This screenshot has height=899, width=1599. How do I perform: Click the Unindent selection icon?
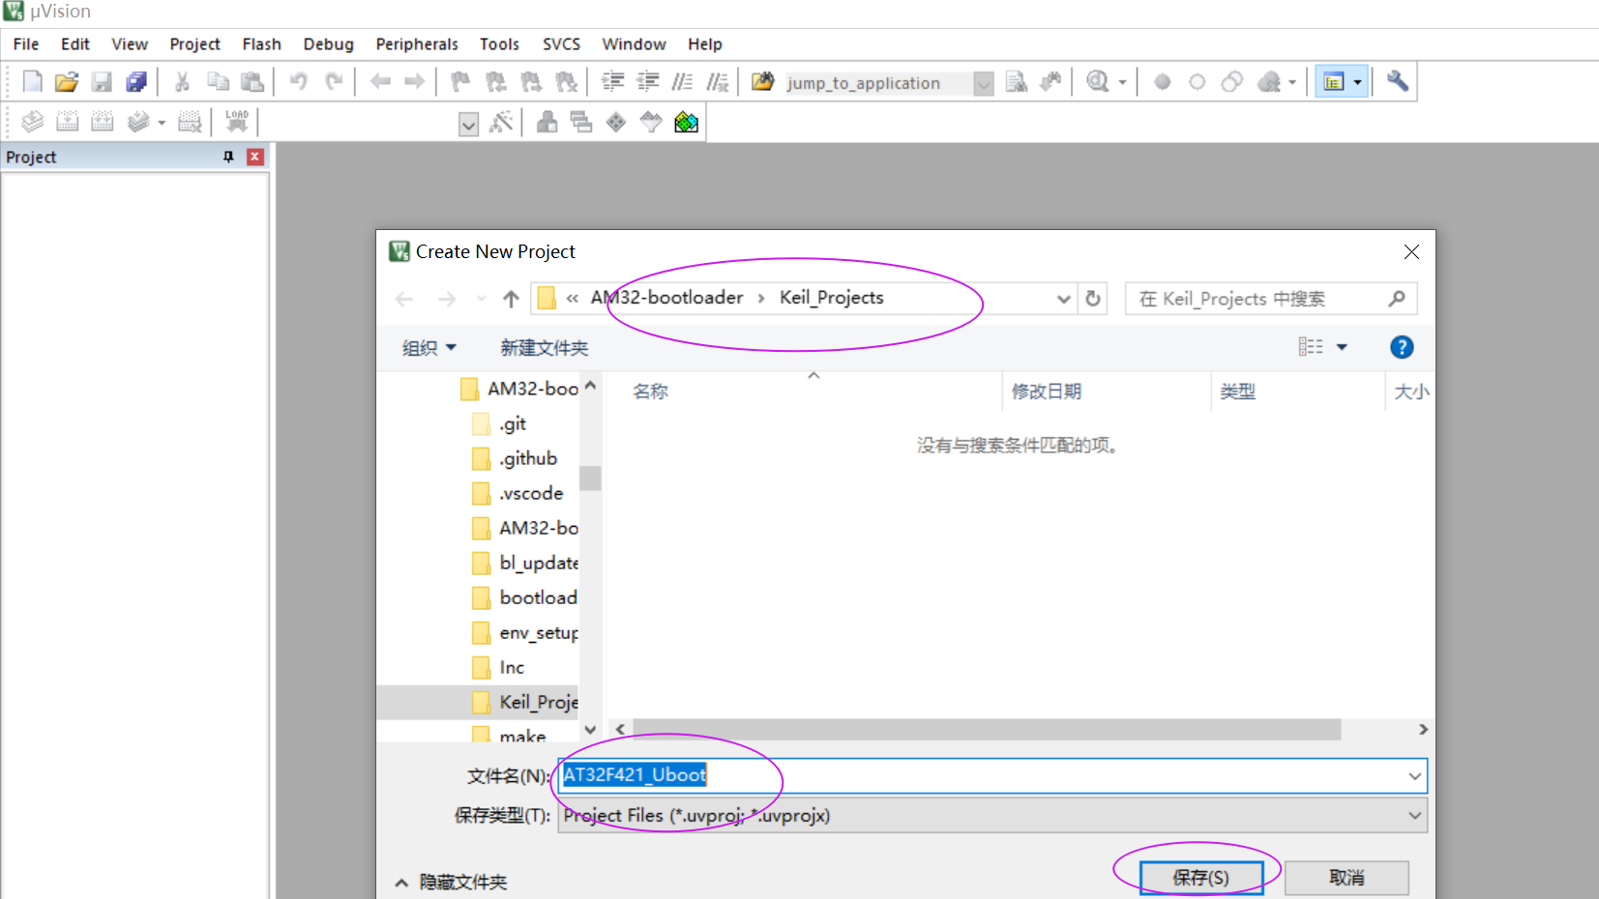coord(647,82)
